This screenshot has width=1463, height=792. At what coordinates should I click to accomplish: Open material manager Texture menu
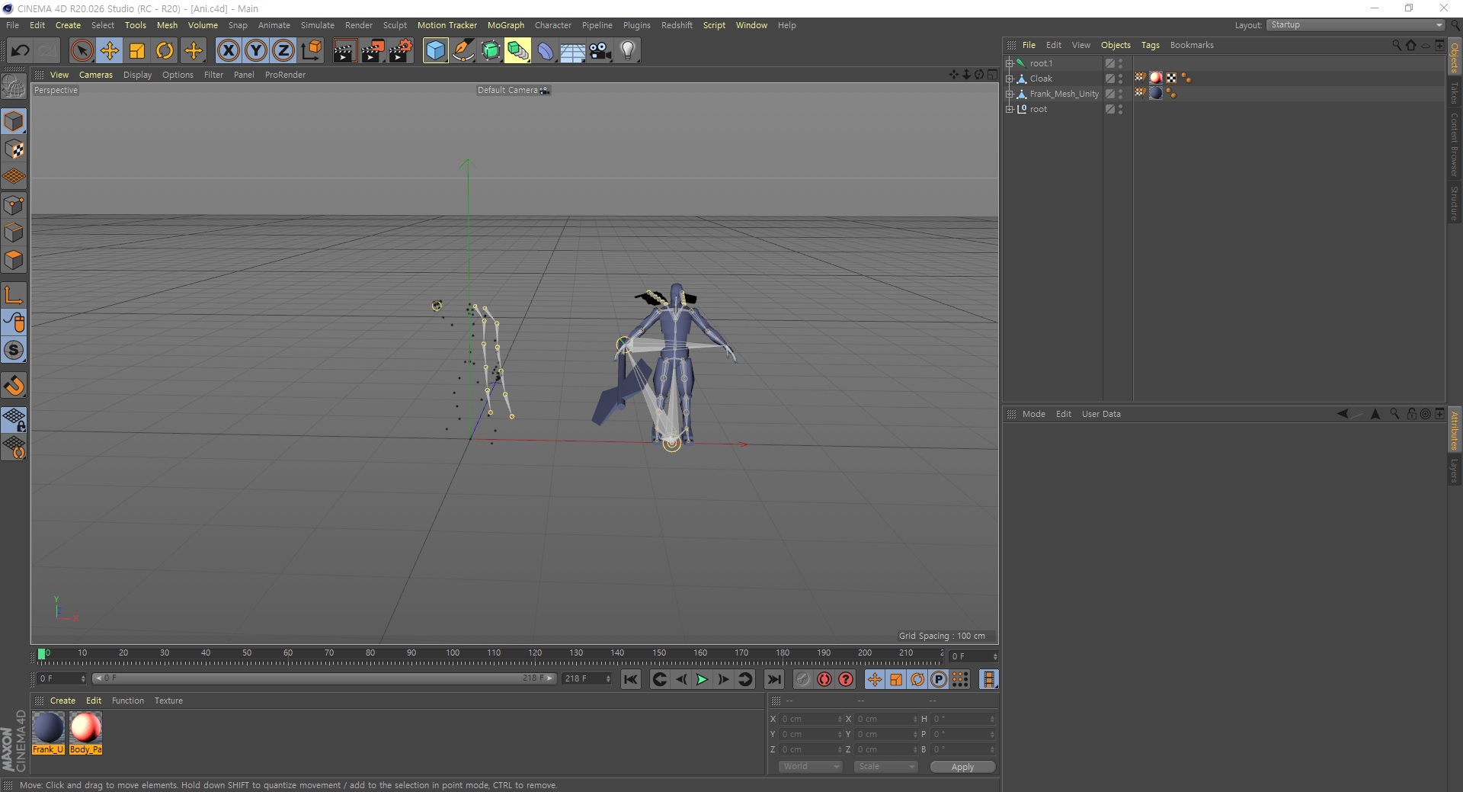168,701
